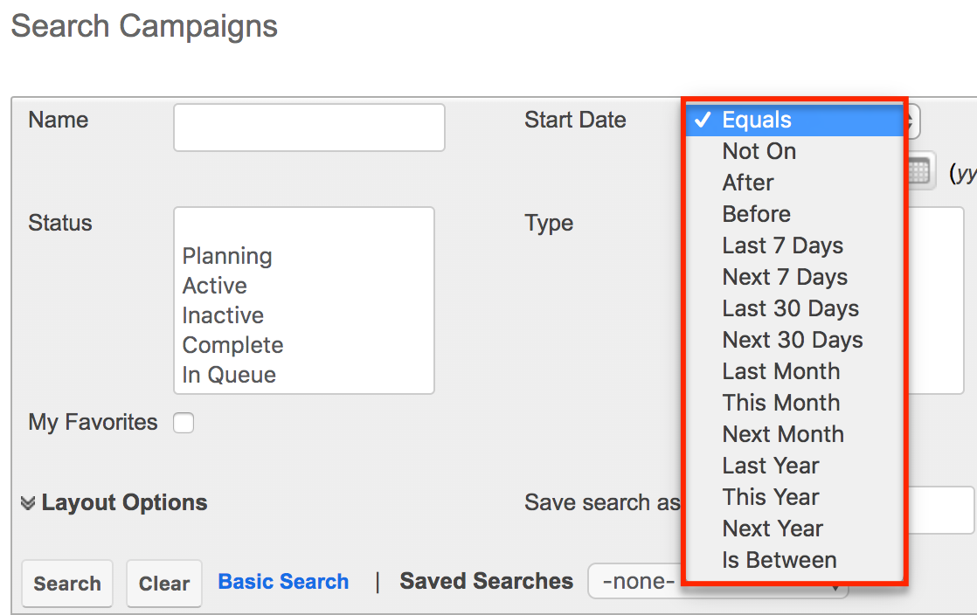
Task: Choose "Before" in the date dropdown
Action: [x=756, y=214]
